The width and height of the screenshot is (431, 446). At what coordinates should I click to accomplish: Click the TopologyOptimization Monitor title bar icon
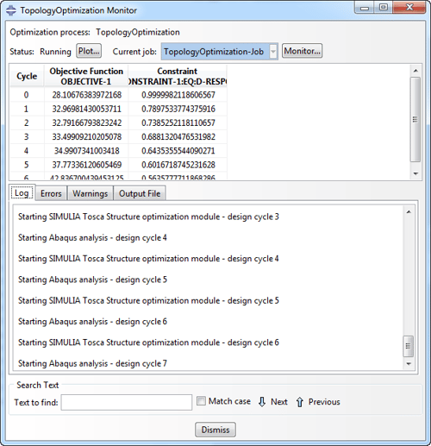pos(11,10)
